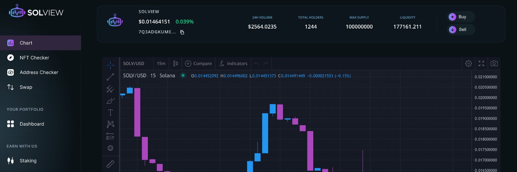Select the ruler measure tool
The height and width of the screenshot is (172, 517).
(110, 164)
